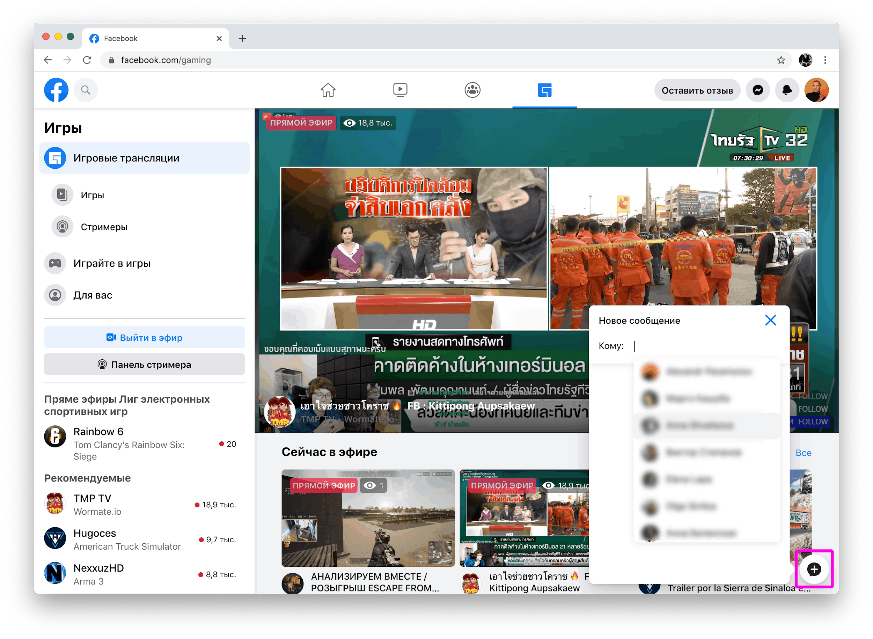Open Messenger from the header
The width and height of the screenshot is (873, 639).
(757, 90)
